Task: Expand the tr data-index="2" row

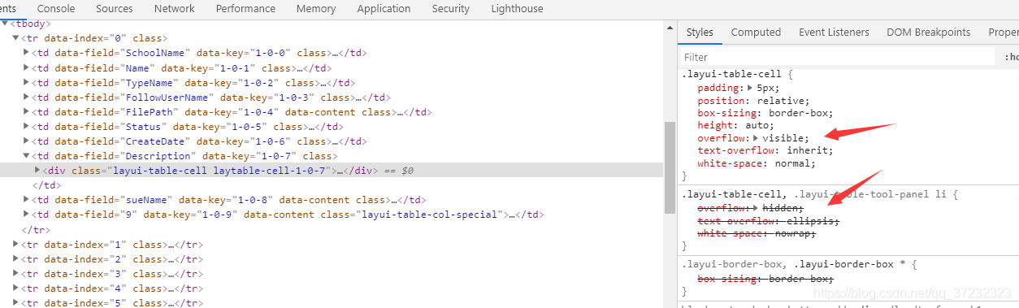Action: (15, 258)
